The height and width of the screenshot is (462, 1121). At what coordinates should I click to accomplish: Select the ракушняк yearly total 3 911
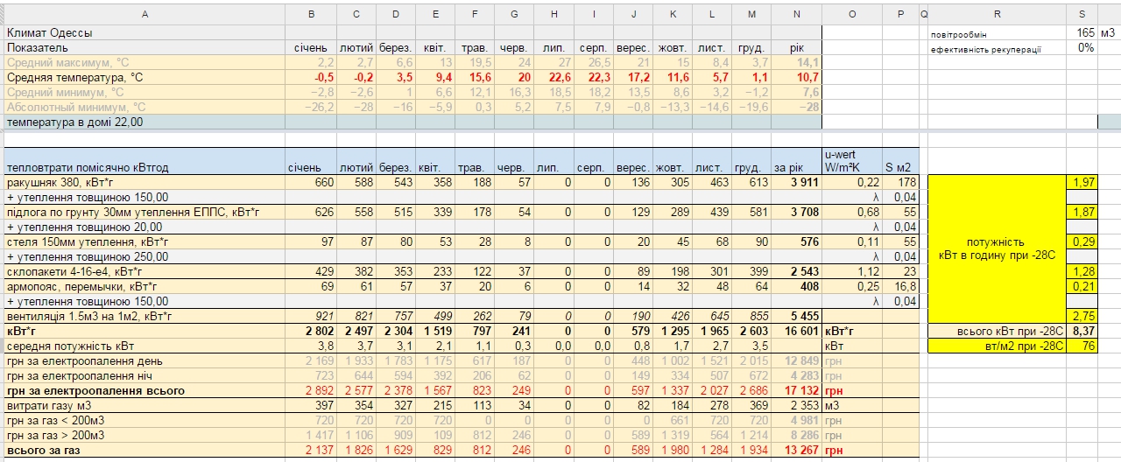coord(797,182)
